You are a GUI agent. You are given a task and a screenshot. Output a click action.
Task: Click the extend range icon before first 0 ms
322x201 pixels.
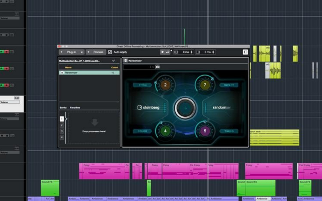coord(176,52)
